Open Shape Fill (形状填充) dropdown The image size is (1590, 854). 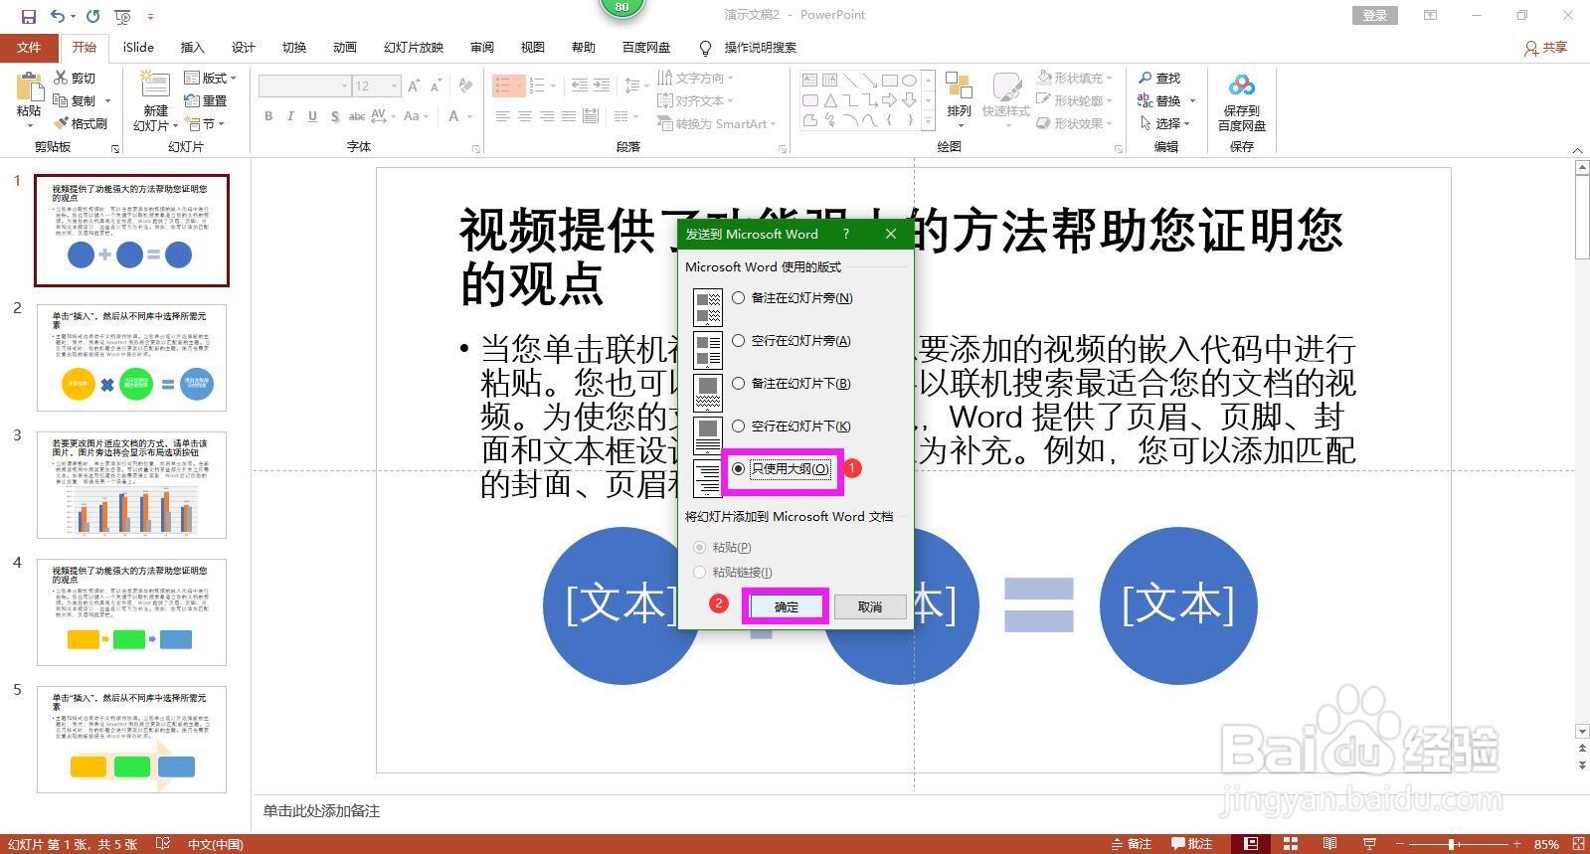coord(1075,78)
